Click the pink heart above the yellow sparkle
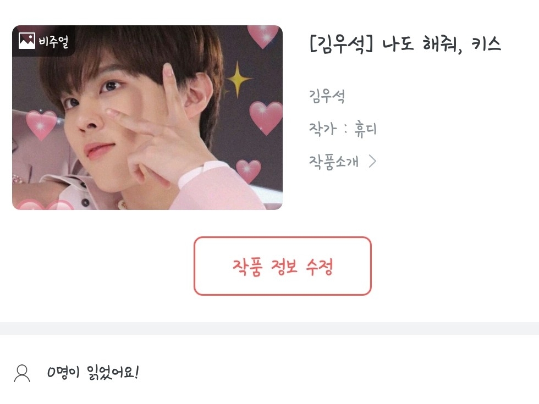 pyautogui.click(x=263, y=36)
